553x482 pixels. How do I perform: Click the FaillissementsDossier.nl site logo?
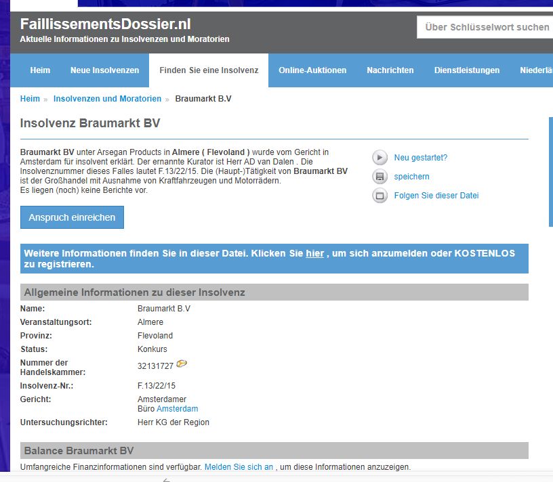[x=105, y=24]
